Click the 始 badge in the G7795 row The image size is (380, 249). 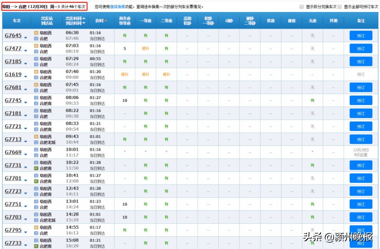click(x=36, y=228)
